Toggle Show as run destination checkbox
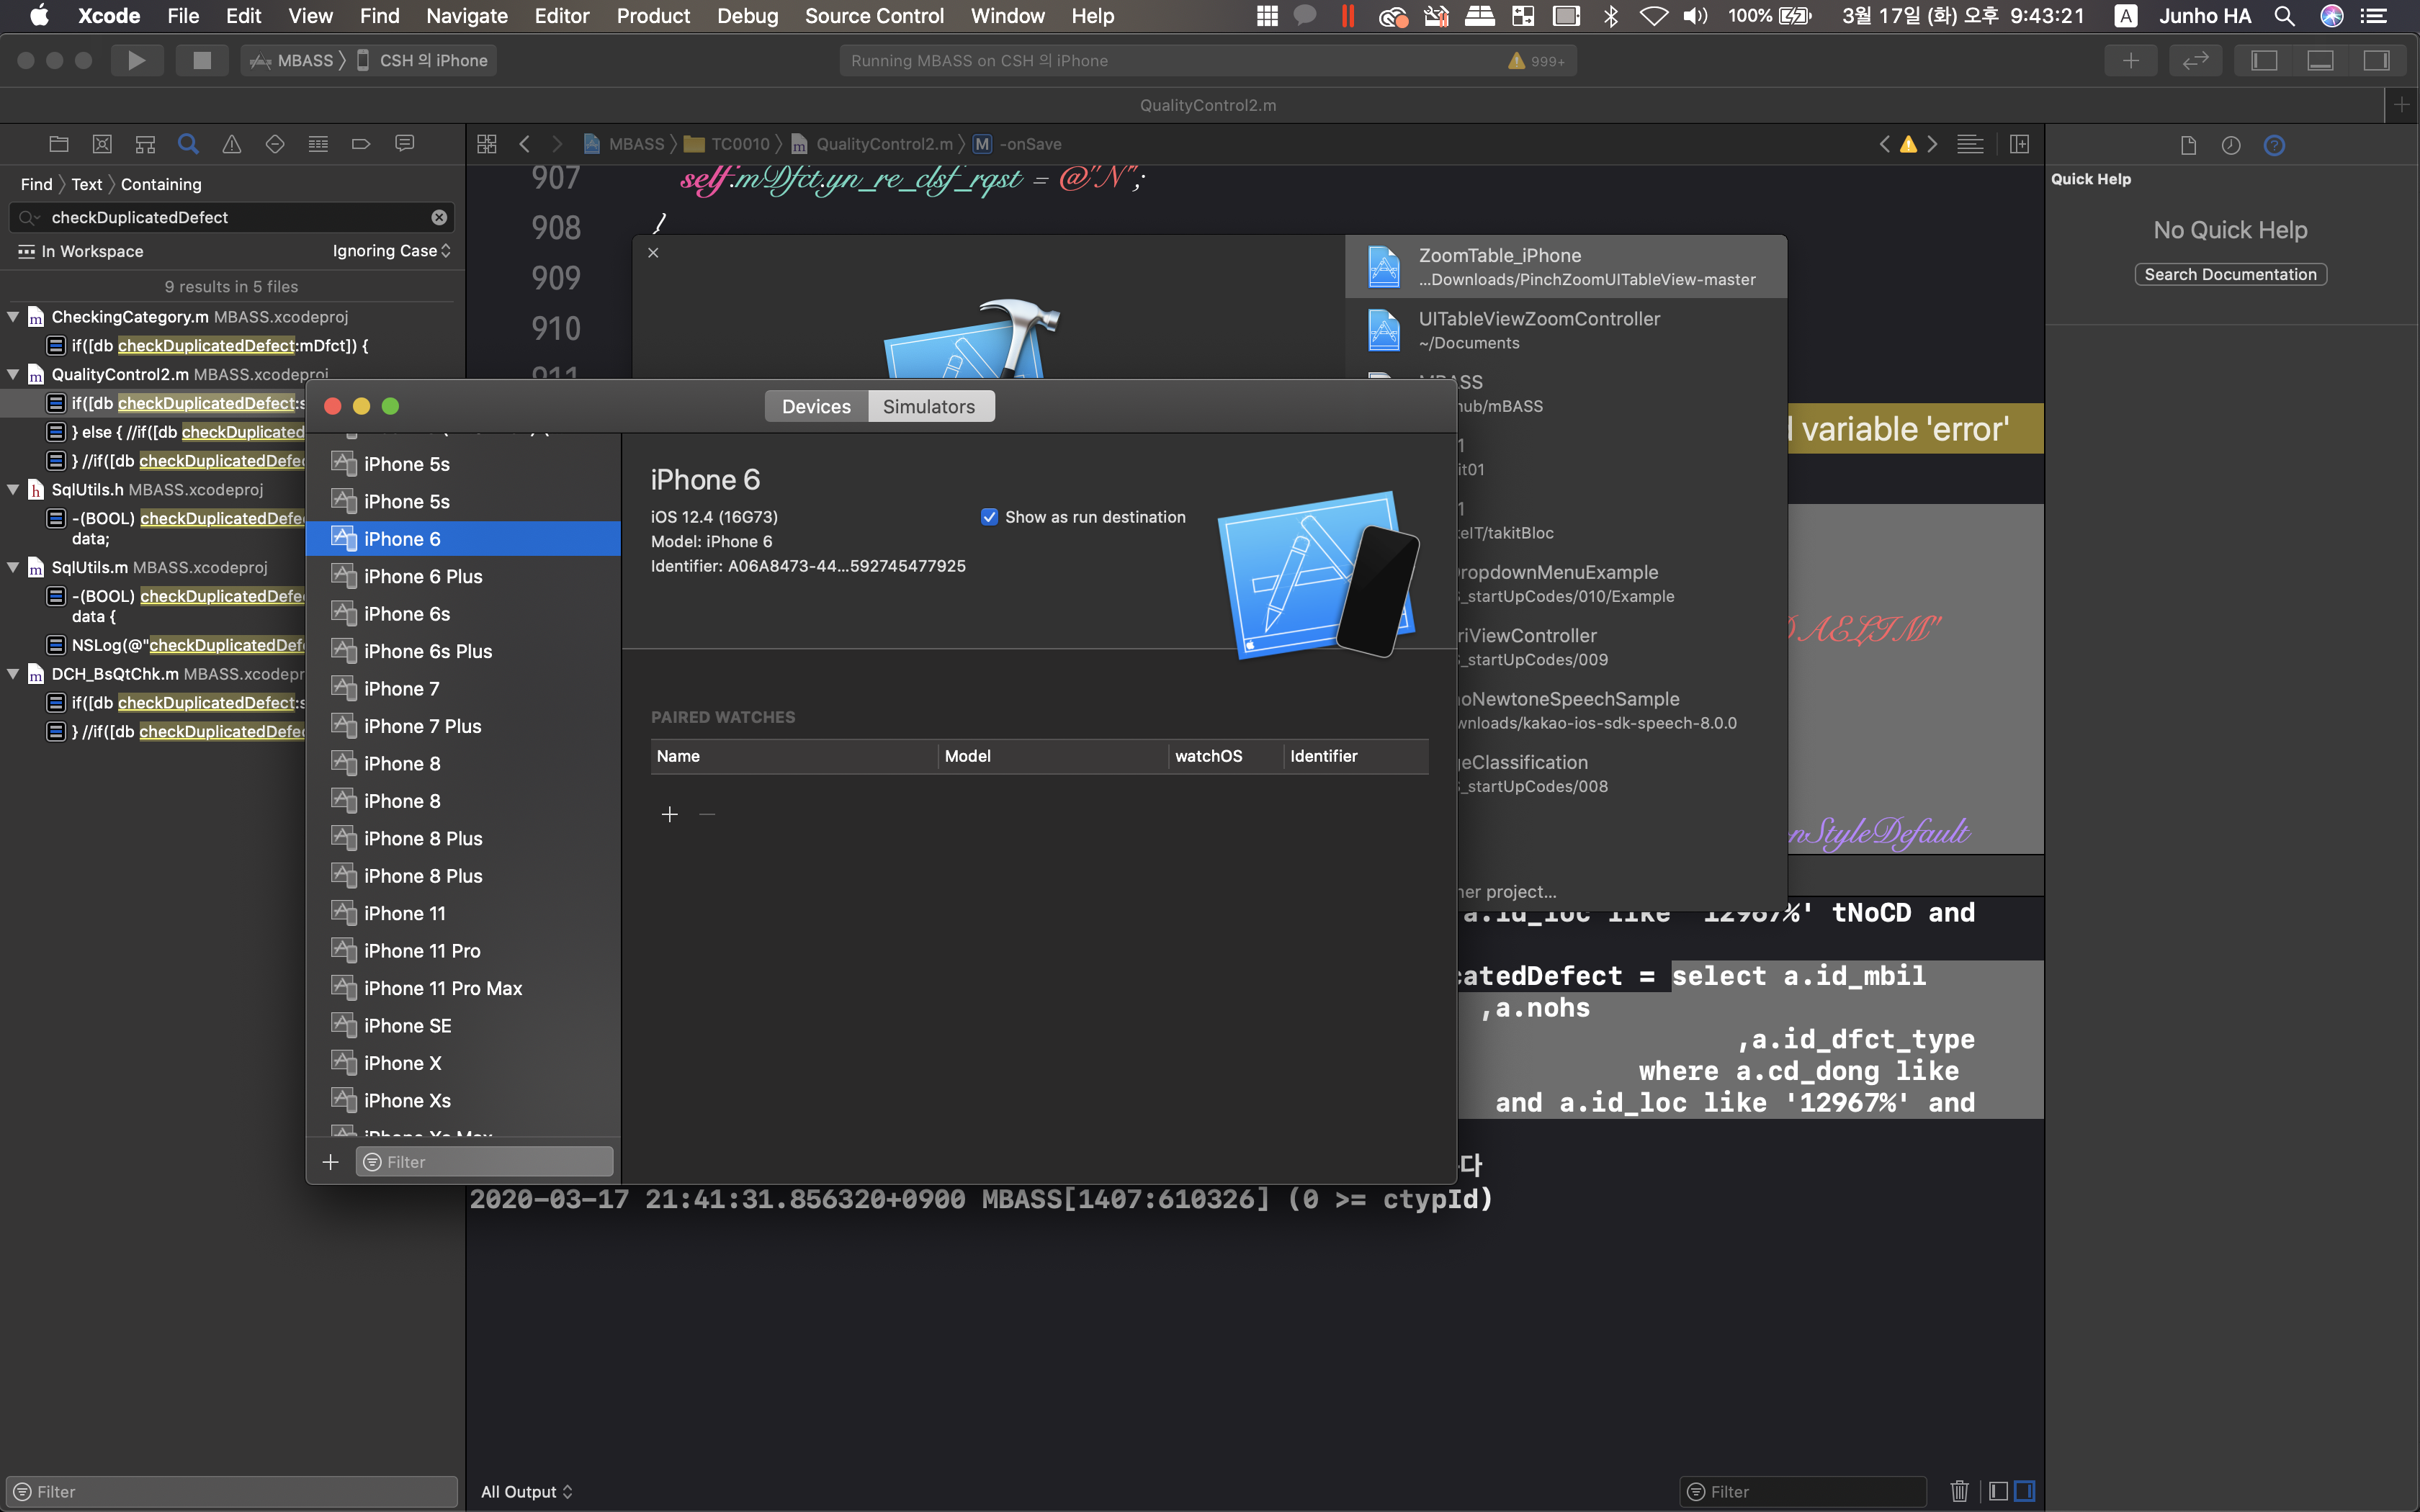2420x1512 pixels. click(989, 517)
